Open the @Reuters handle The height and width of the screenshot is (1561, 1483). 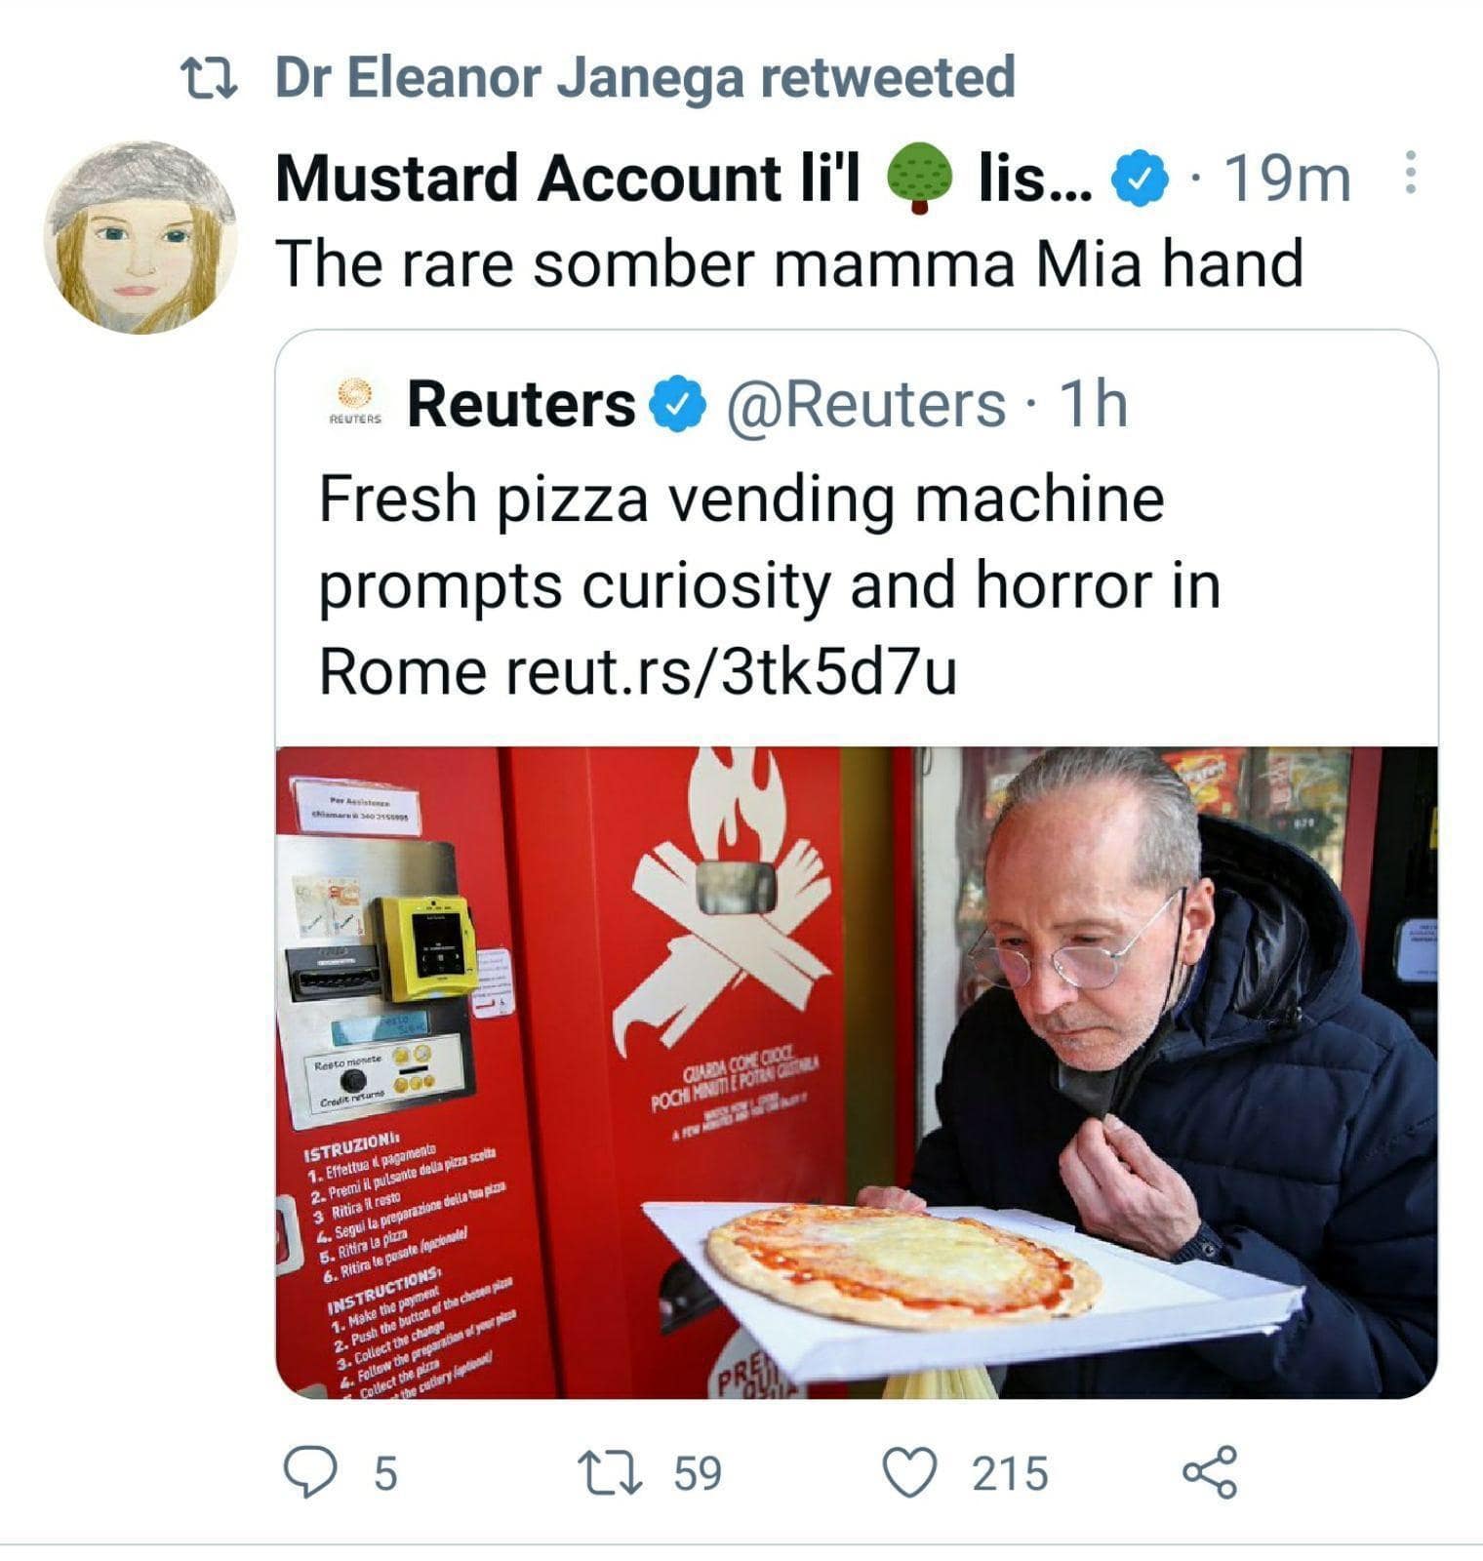click(x=864, y=404)
